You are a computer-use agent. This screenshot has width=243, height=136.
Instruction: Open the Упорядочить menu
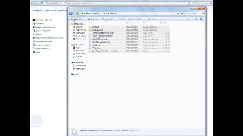point(77,19)
